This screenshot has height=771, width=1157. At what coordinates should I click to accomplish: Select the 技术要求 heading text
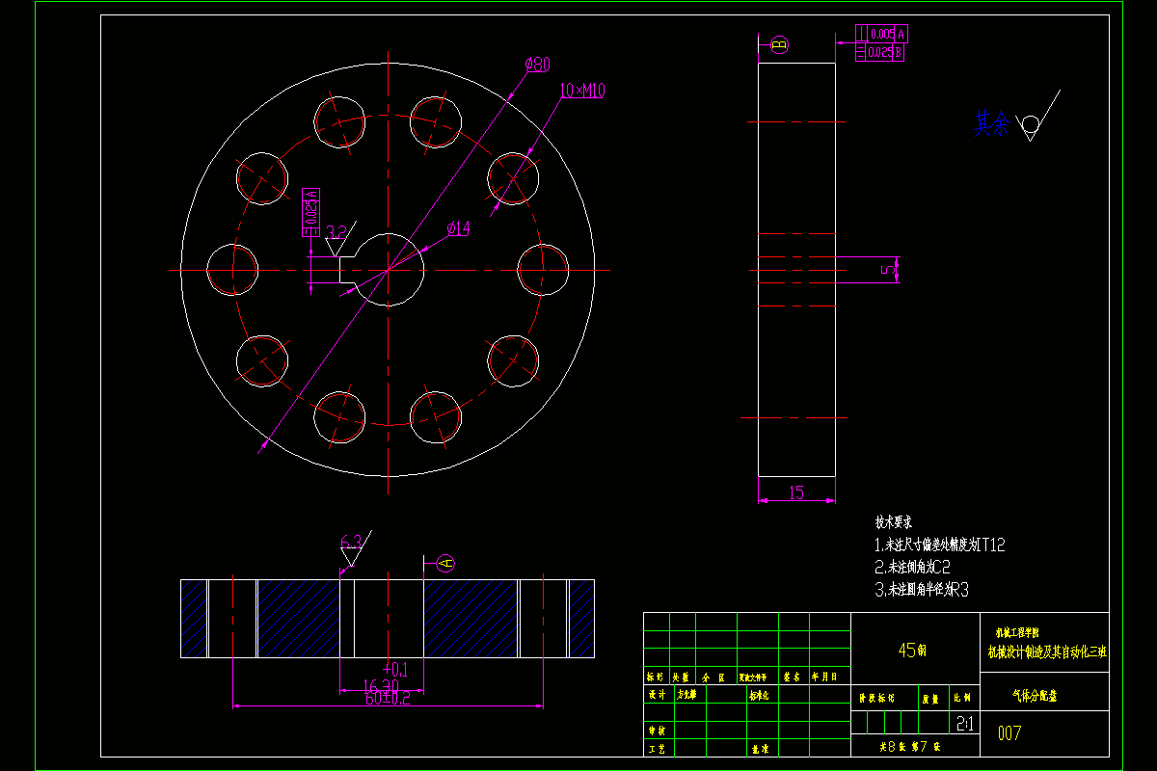[893, 521]
